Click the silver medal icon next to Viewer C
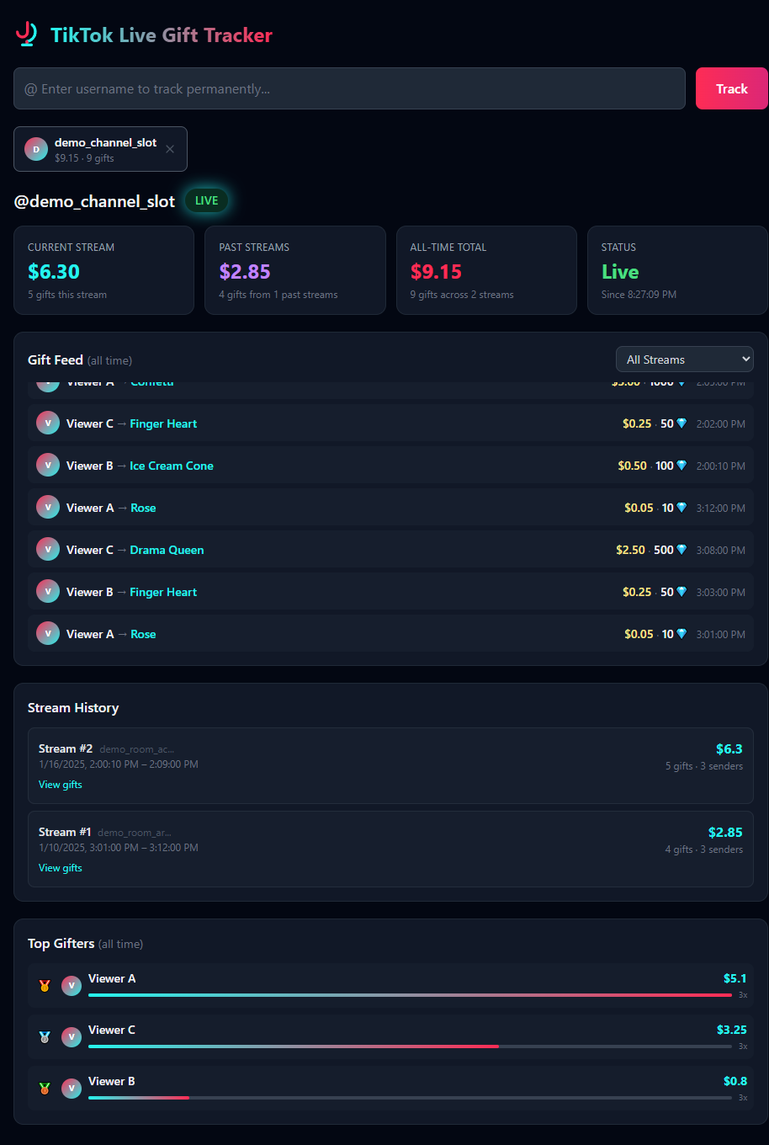769x1145 pixels. (45, 1037)
